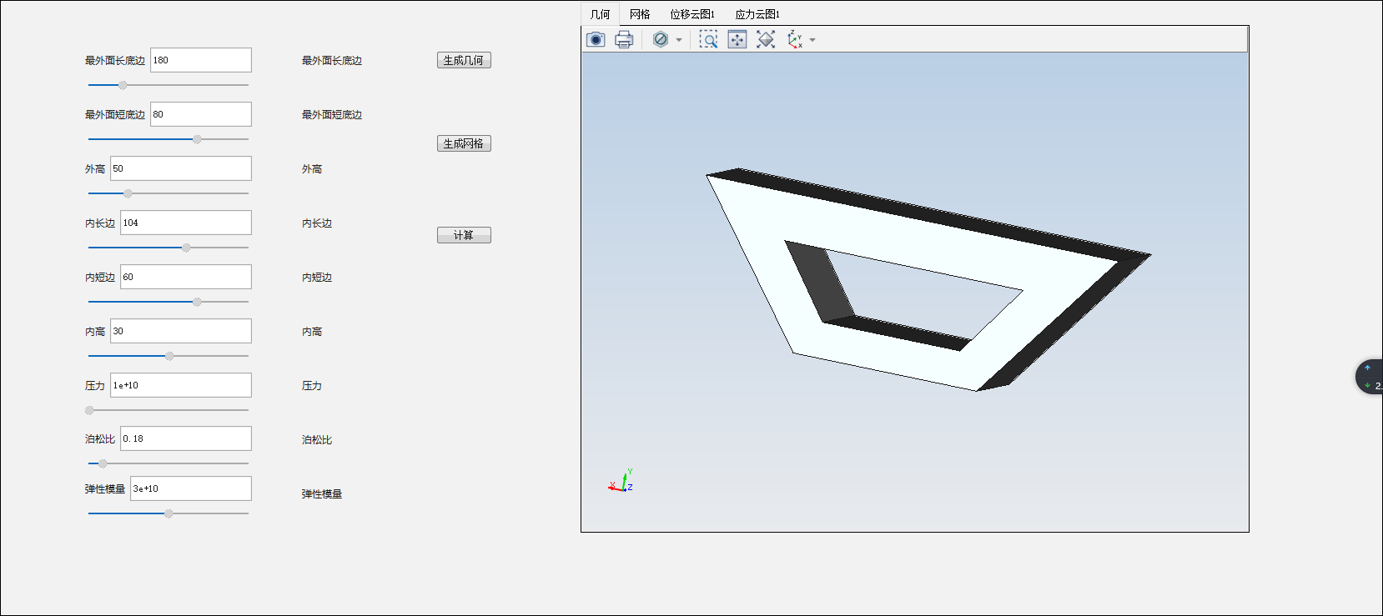1383x616 pixels.
Task: Click the 内高 input field with 30
Action: click(181, 331)
